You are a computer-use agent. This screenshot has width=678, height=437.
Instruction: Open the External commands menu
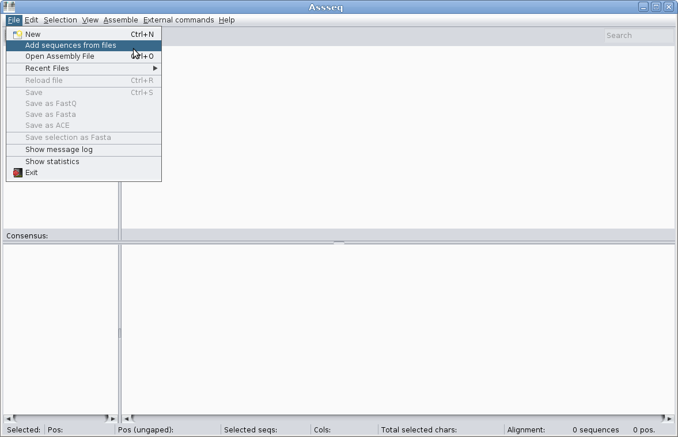179,20
